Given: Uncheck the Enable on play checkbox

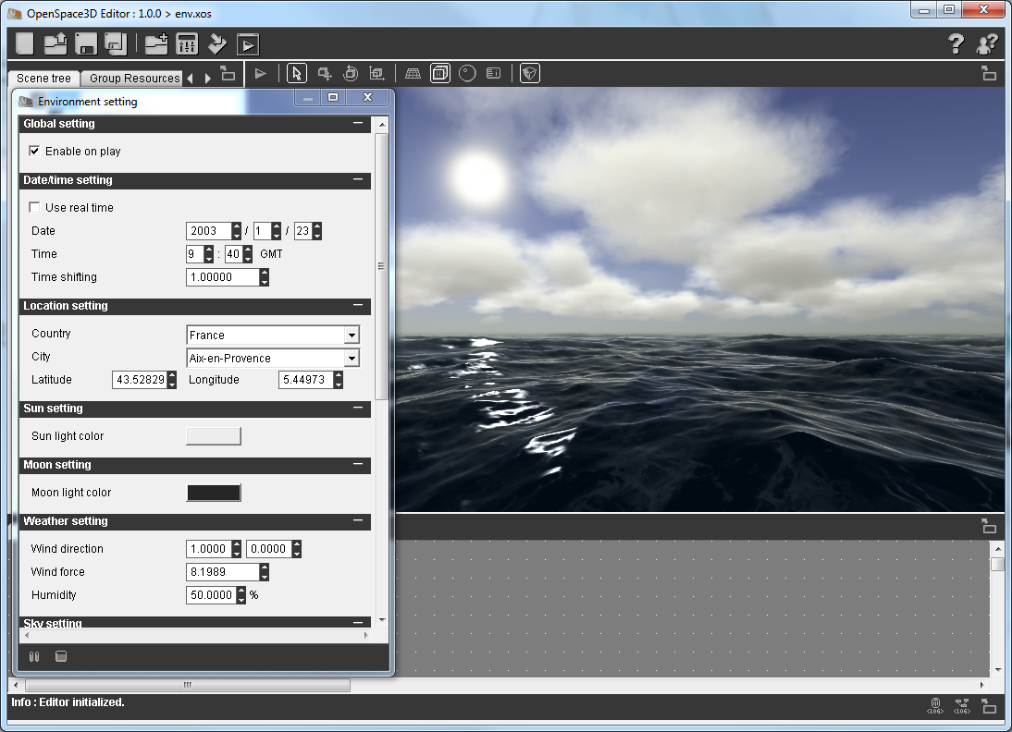Looking at the screenshot, I should [x=34, y=151].
